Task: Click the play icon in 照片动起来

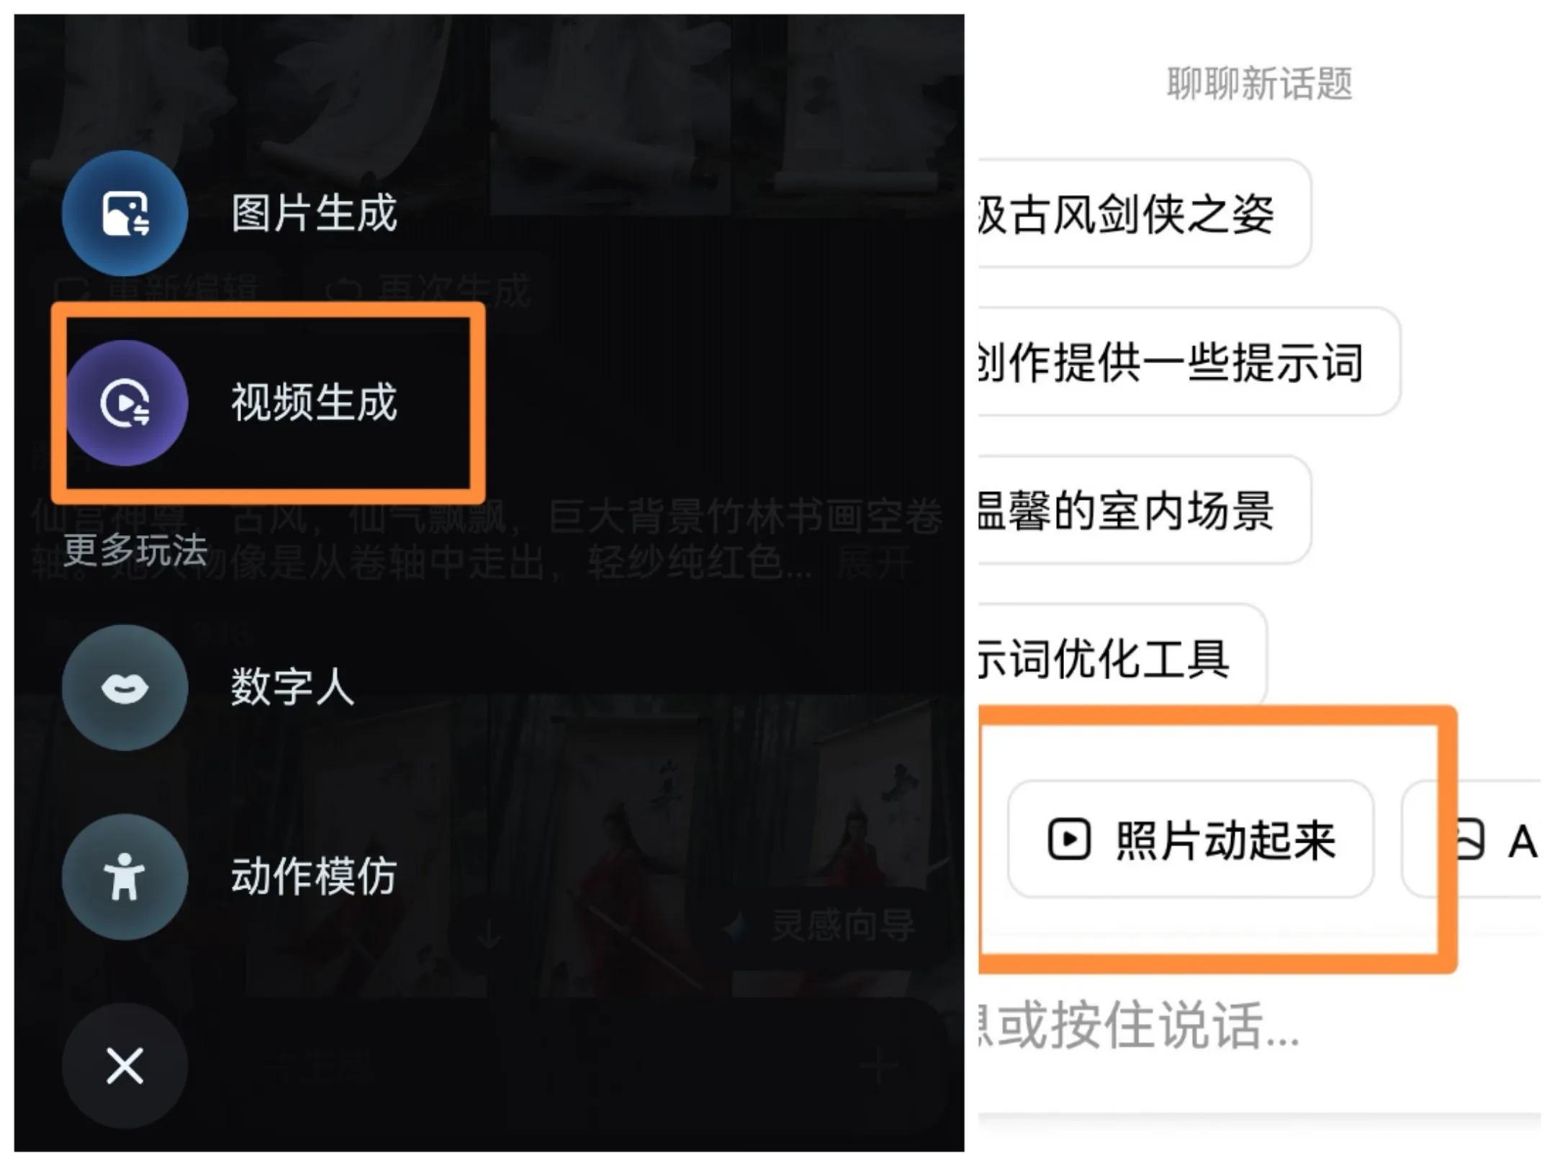Action: coord(1068,839)
